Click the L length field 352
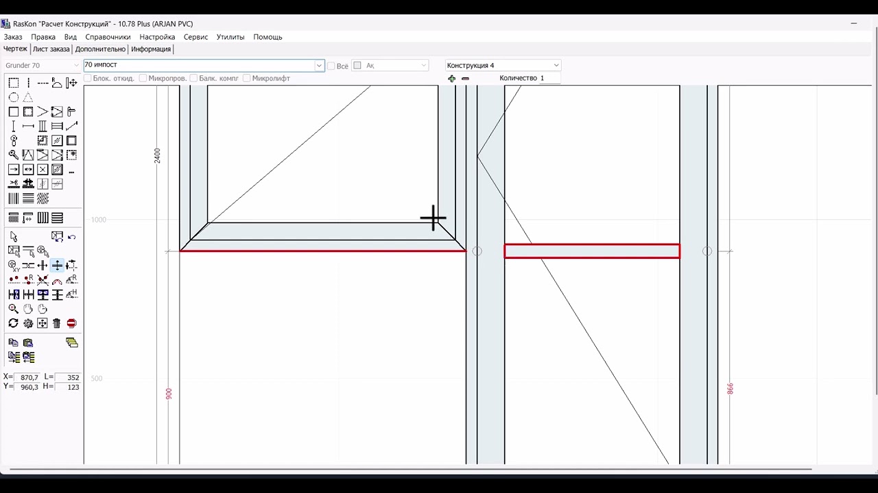Image resolution: width=878 pixels, height=493 pixels. click(x=68, y=377)
